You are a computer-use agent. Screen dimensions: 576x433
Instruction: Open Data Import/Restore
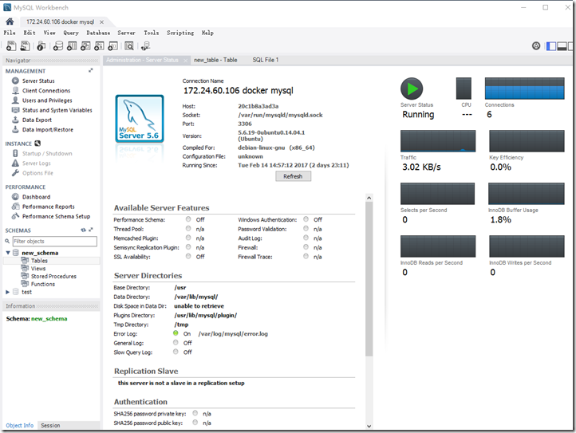47,130
